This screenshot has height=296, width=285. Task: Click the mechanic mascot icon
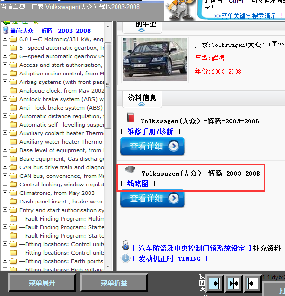pyautogui.click(x=180, y=9)
